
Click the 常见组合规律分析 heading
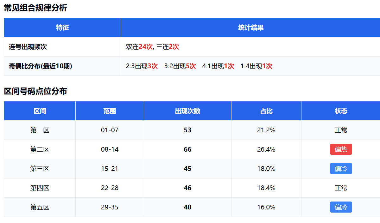point(35,8)
